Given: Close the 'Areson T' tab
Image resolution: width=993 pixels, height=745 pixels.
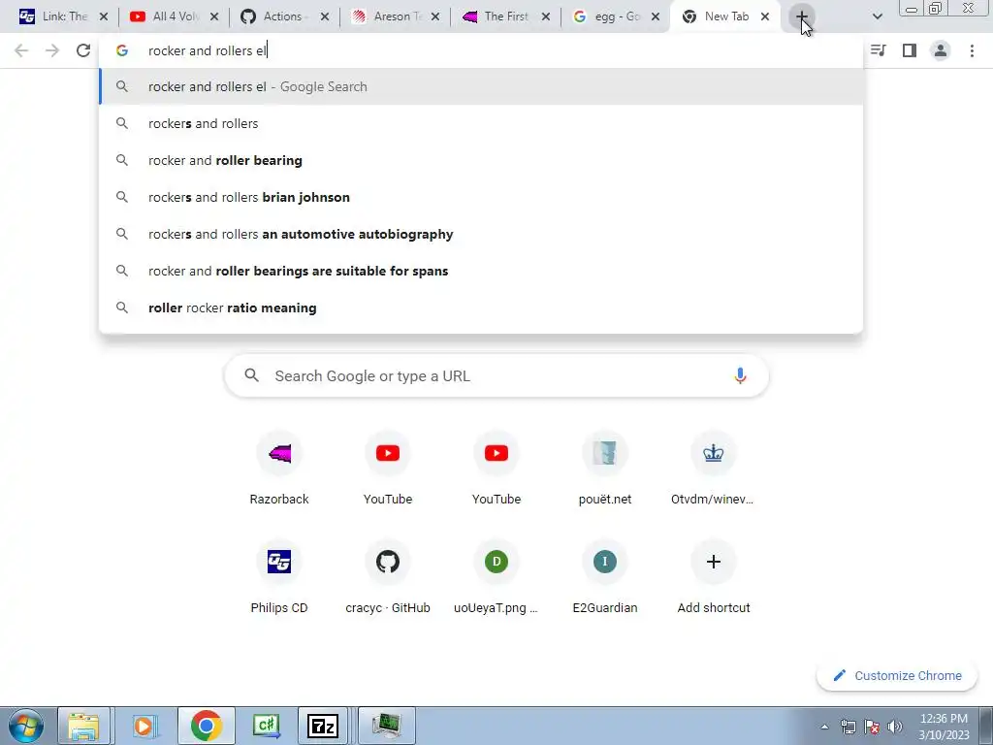Looking at the screenshot, I should (435, 16).
